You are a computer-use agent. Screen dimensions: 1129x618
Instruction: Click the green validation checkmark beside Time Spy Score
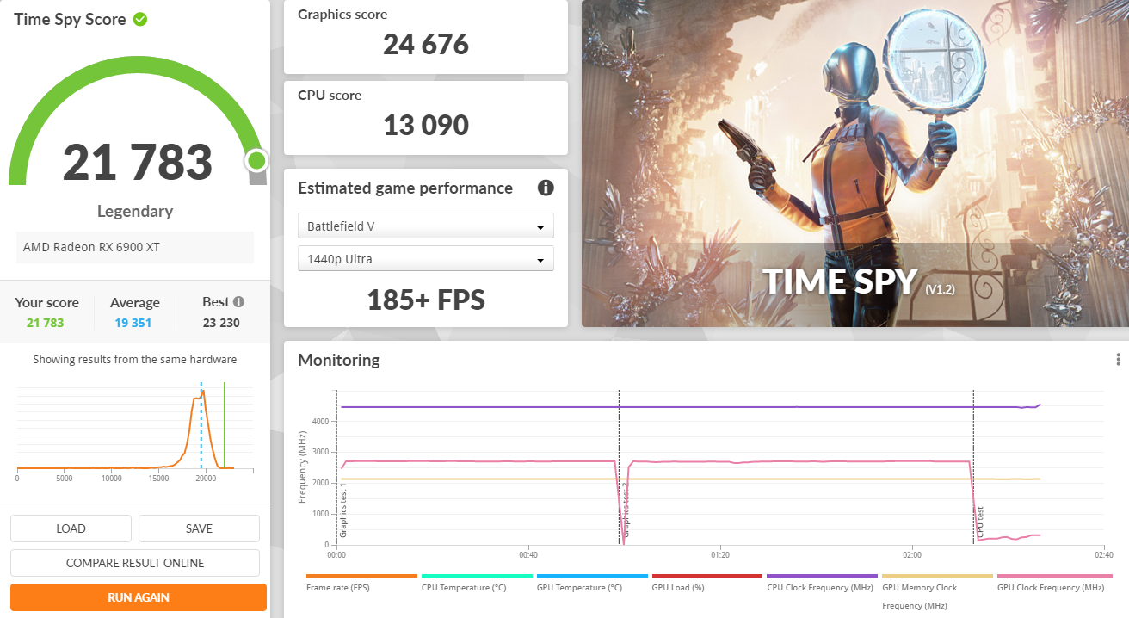point(140,19)
